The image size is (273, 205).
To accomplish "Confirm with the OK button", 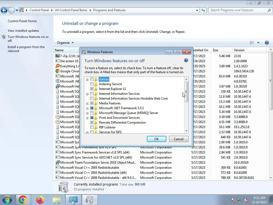I will tap(156, 139).
